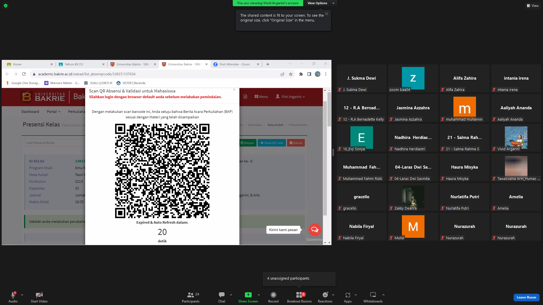This screenshot has height=305, width=543.
Task: Go to the Dashboard menu
Action: tap(30, 112)
